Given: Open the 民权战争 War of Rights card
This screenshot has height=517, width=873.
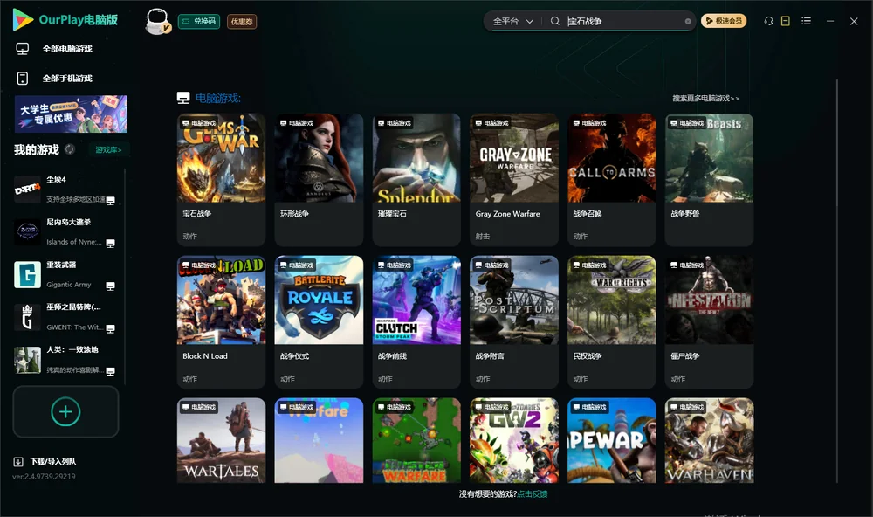Looking at the screenshot, I should pyautogui.click(x=612, y=321).
